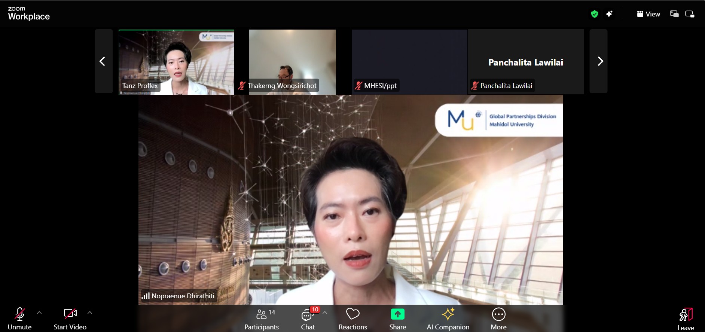Expand video options arrow next to Start Video
The height and width of the screenshot is (332, 705).
(x=90, y=313)
